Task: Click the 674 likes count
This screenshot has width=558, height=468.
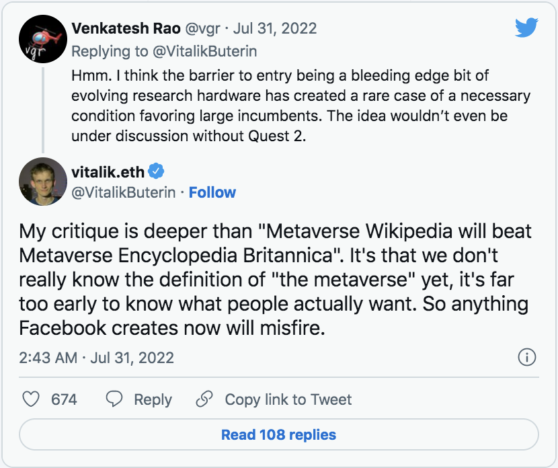Action: coord(64,399)
